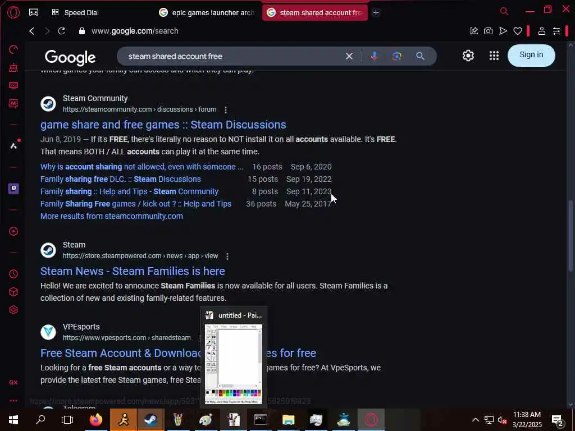Open more options for store.steampowered.com result
The height and width of the screenshot is (431, 575).
coord(227,256)
